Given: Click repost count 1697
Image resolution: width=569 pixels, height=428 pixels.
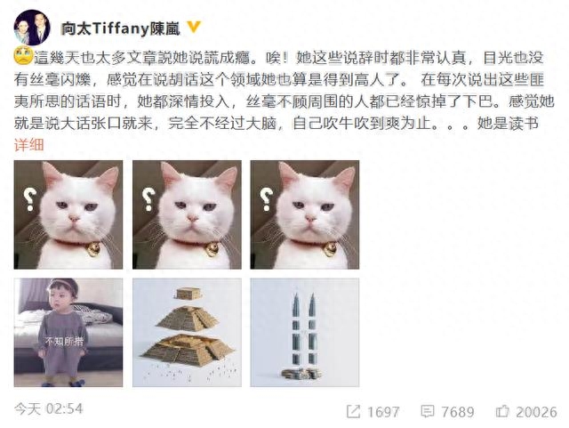Looking at the screenshot, I should (383, 412).
